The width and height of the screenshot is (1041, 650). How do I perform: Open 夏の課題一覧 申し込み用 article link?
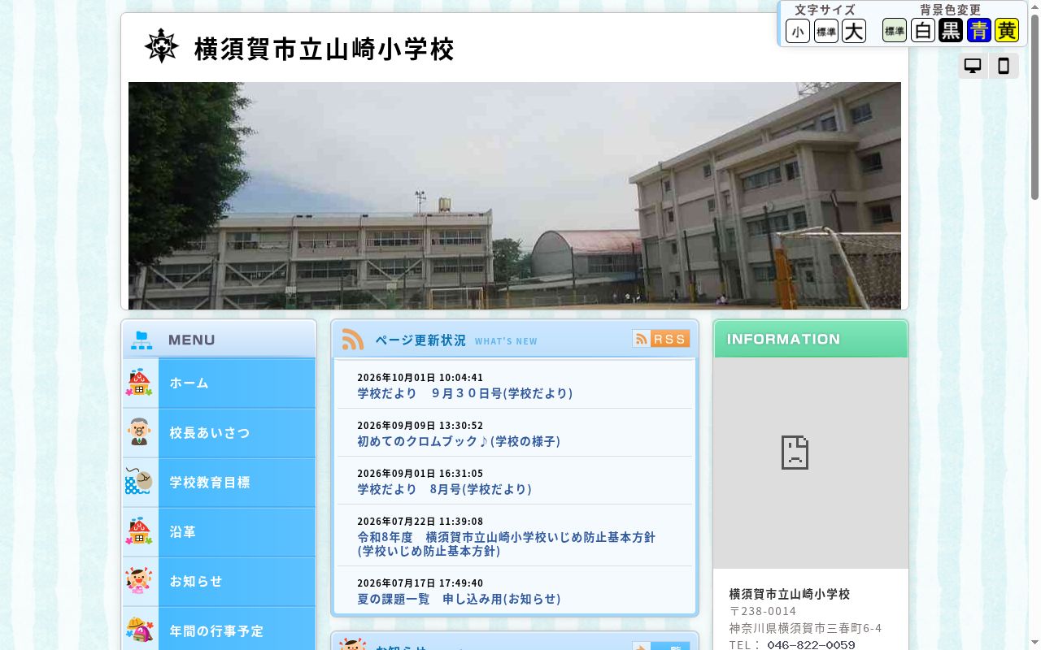click(x=460, y=599)
